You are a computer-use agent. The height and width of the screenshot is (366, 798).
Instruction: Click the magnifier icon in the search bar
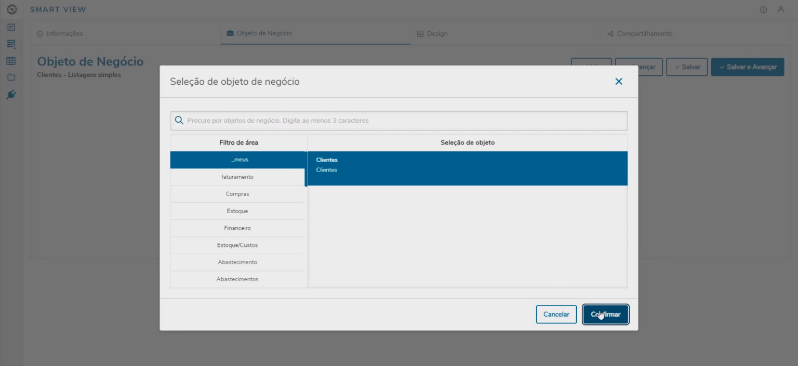pos(179,120)
